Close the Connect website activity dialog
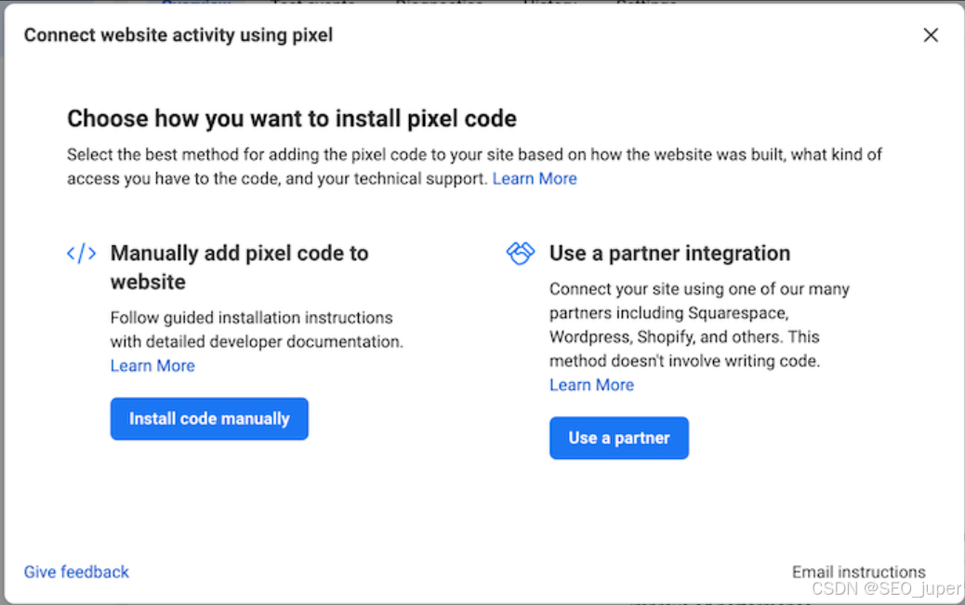Viewport: 965px width, 605px height. tap(931, 35)
